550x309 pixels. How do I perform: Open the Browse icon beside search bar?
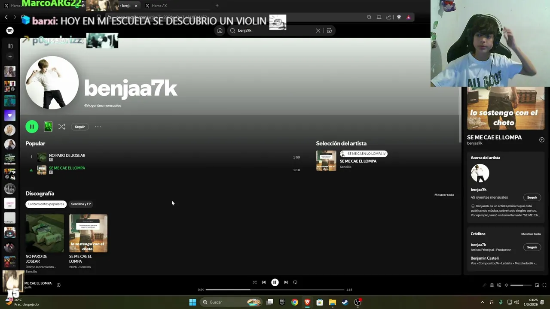pyautogui.click(x=329, y=30)
